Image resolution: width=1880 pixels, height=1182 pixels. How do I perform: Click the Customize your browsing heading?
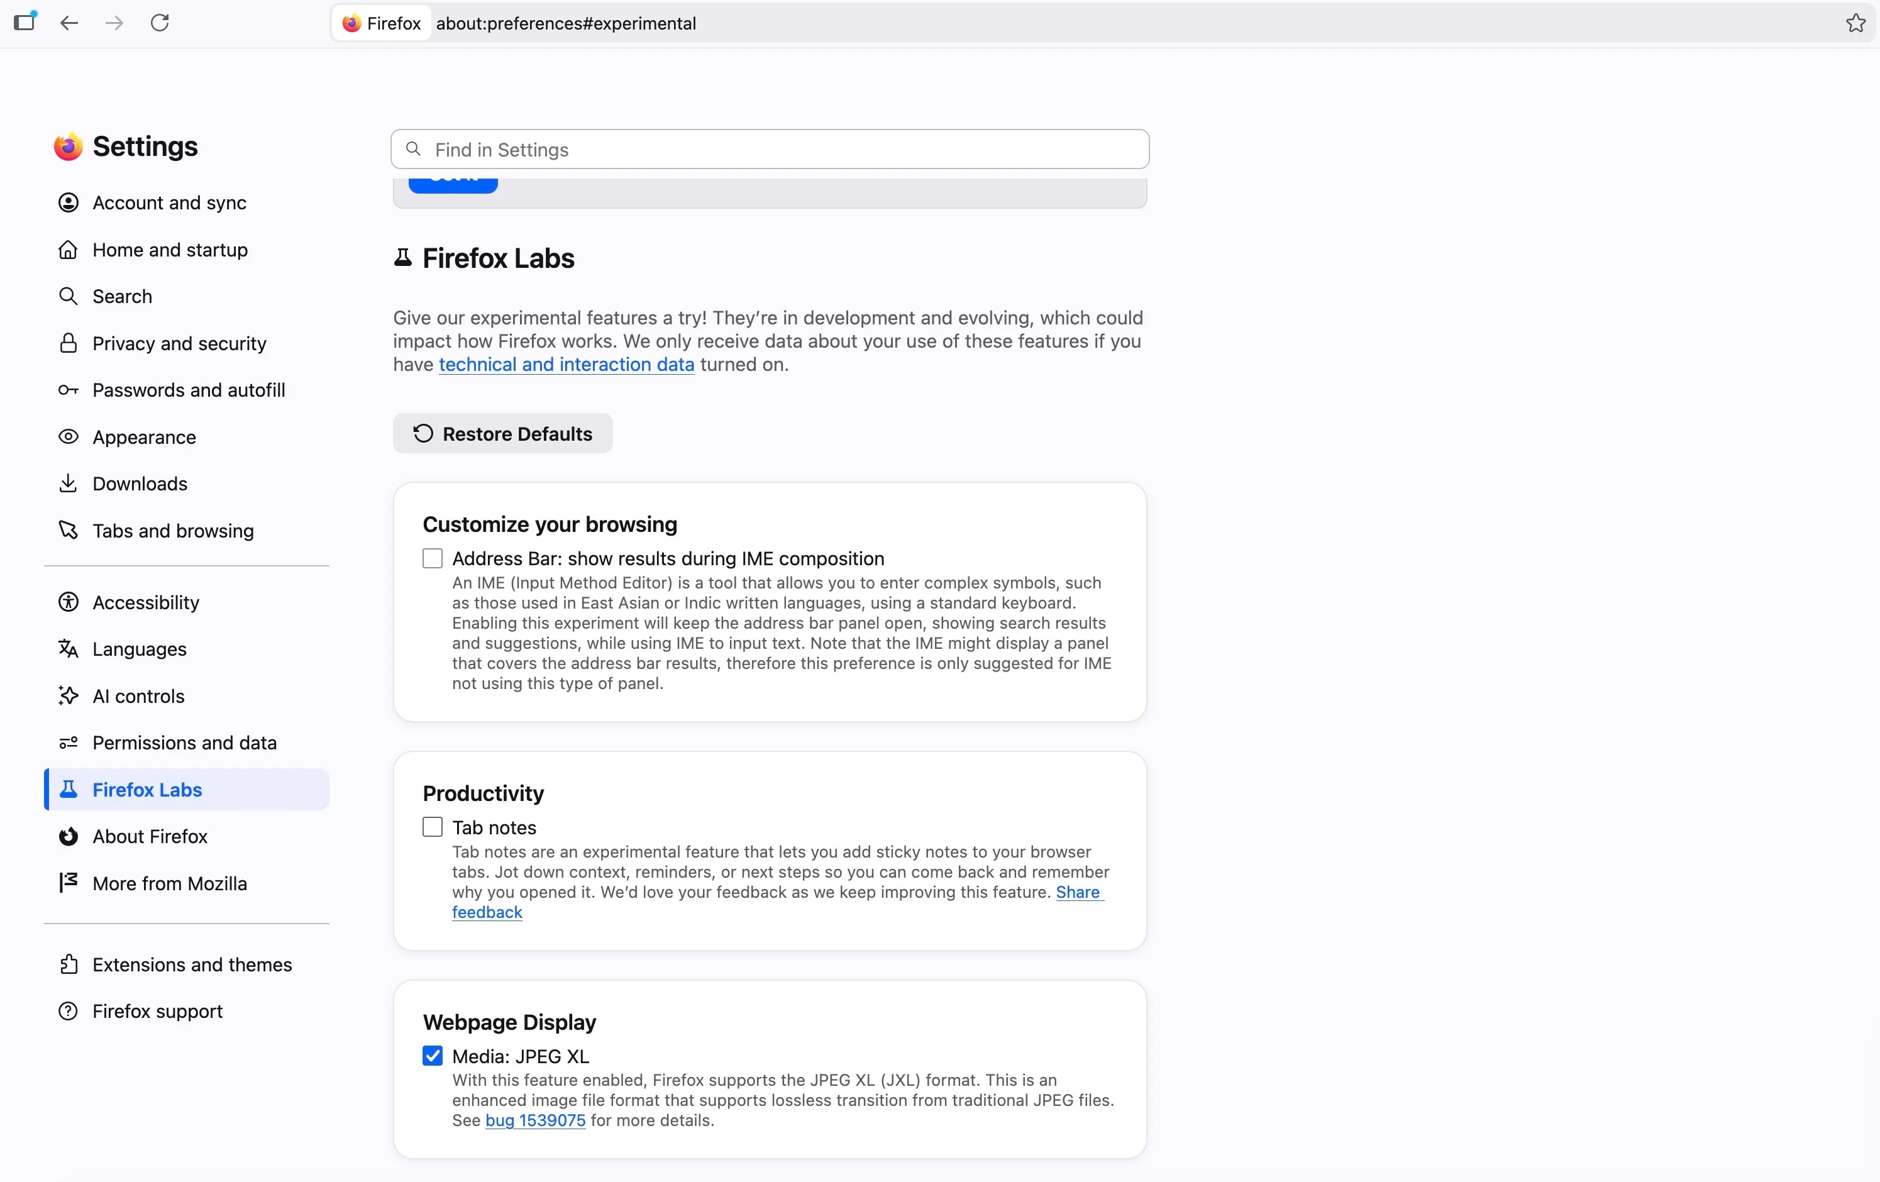click(550, 524)
